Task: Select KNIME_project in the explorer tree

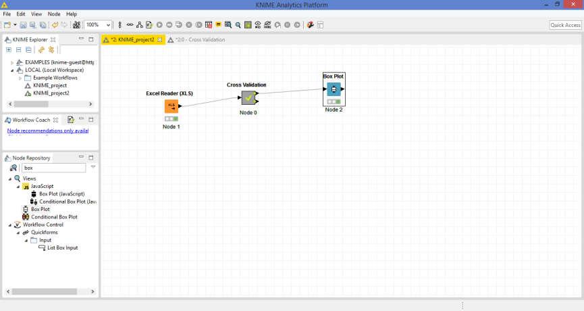Action: pos(50,85)
